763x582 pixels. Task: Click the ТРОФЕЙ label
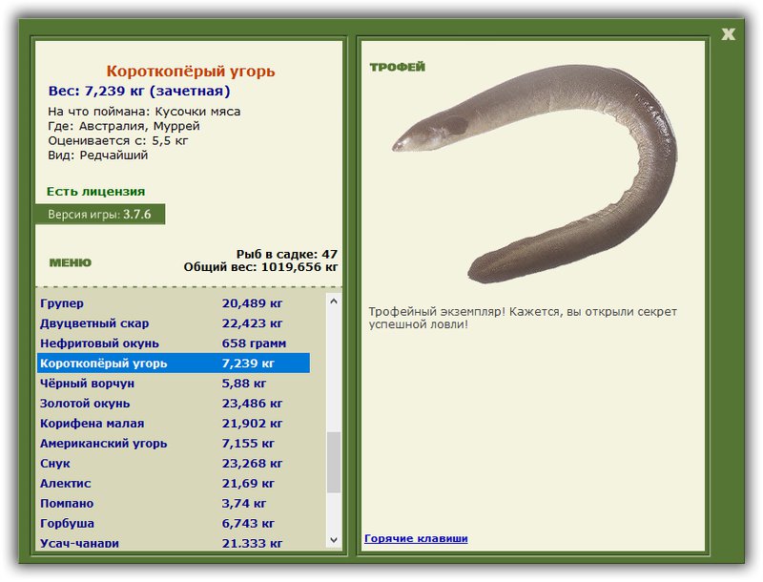pyautogui.click(x=397, y=67)
